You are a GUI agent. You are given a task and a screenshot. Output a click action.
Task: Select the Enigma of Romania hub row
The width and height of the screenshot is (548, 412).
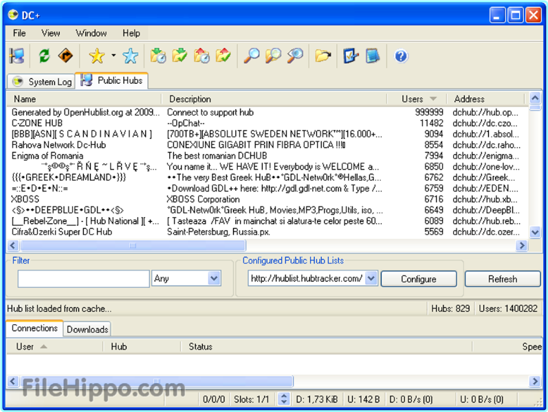267,156
